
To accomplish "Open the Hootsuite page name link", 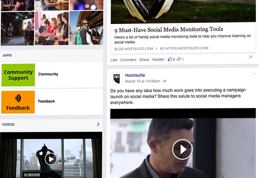I will (x=135, y=75).
